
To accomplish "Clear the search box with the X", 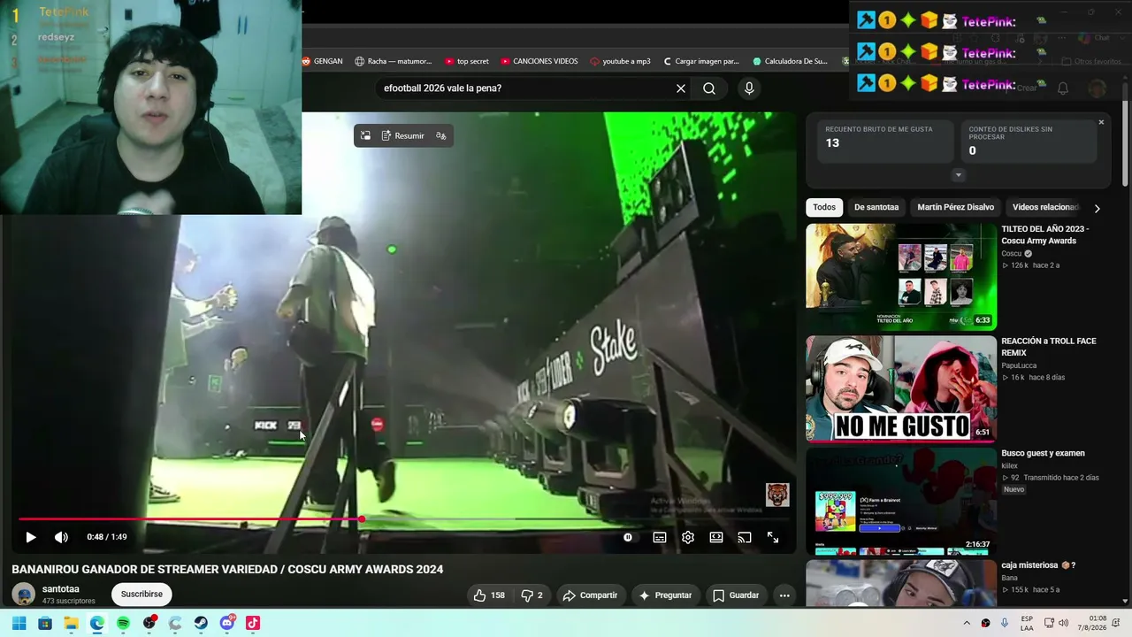I will tap(681, 88).
